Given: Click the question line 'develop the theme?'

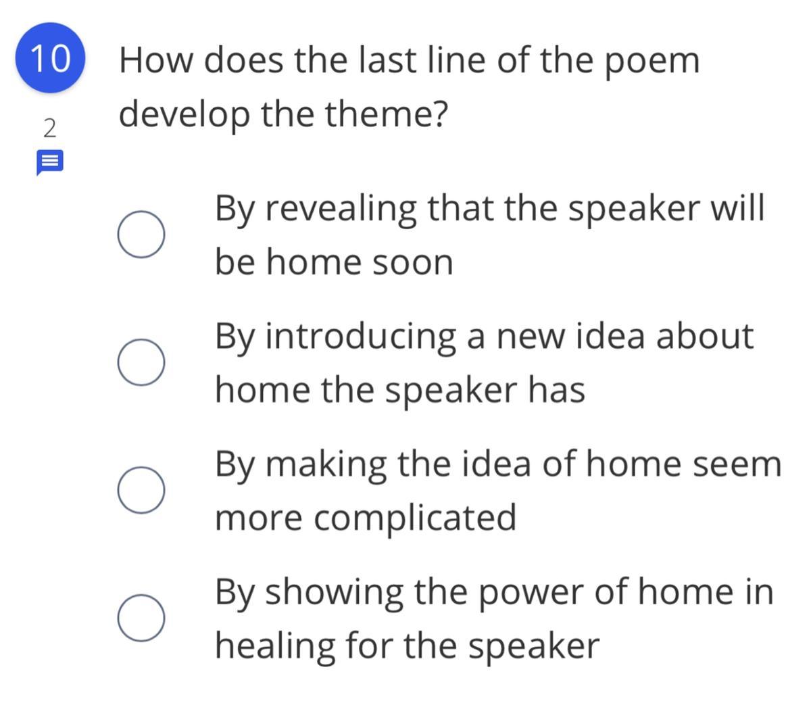Looking at the screenshot, I should point(284,114).
